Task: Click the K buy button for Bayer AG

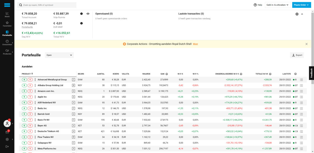Action: click(x=24, y=126)
